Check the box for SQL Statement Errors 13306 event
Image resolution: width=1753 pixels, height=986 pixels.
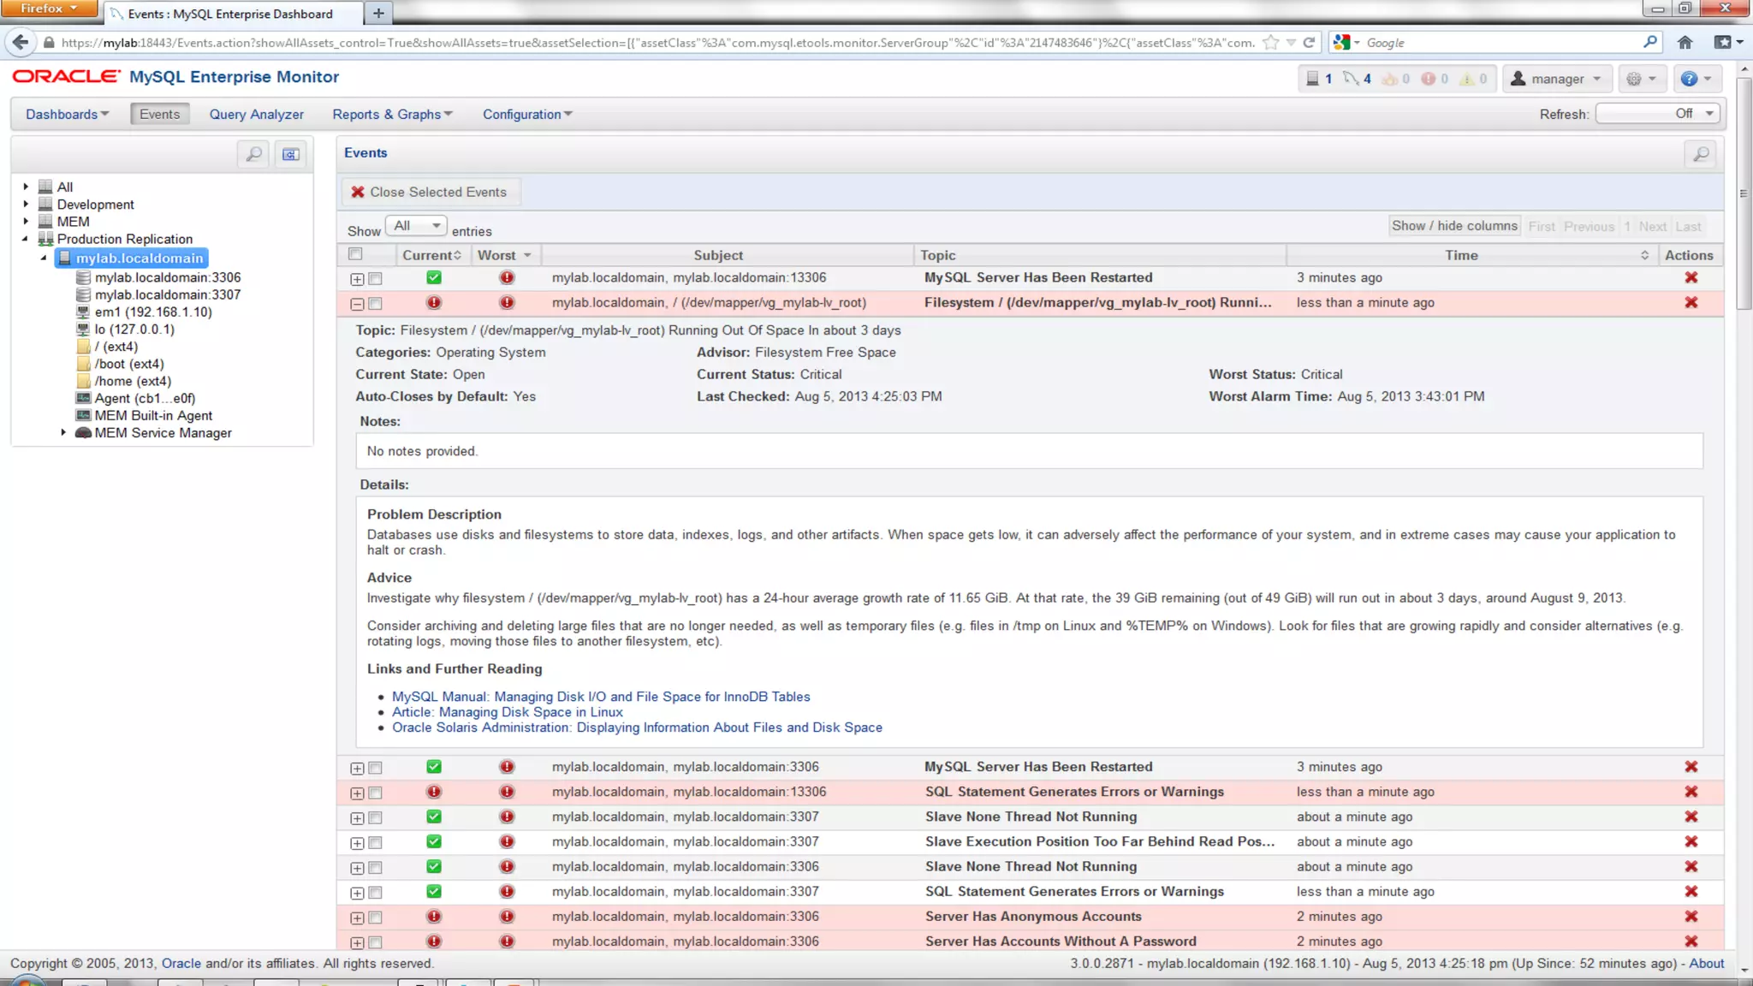point(375,793)
